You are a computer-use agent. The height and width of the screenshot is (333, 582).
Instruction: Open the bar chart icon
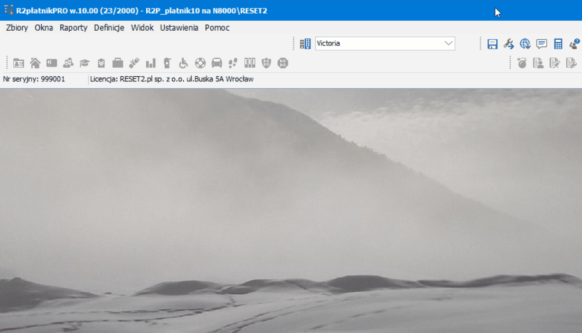click(151, 63)
